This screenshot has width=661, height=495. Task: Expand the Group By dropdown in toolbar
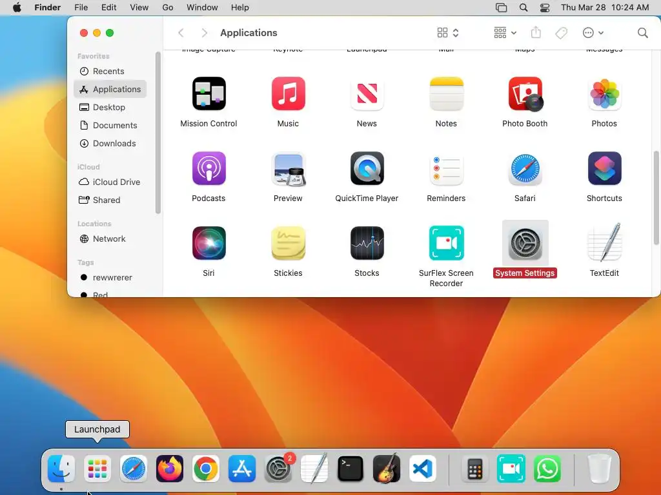(505, 33)
